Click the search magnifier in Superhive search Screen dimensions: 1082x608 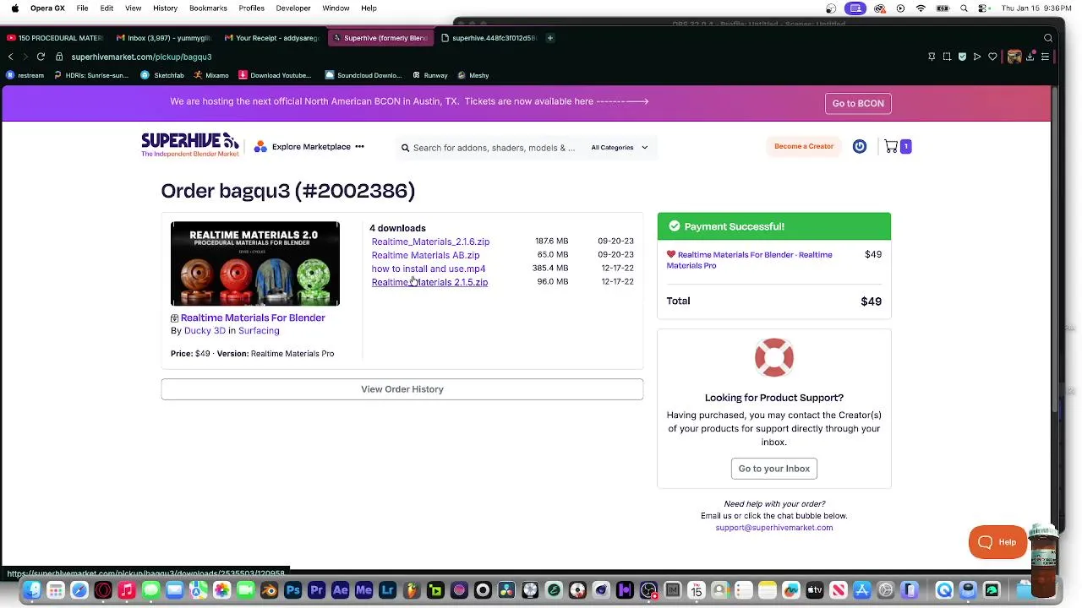[x=405, y=148]
